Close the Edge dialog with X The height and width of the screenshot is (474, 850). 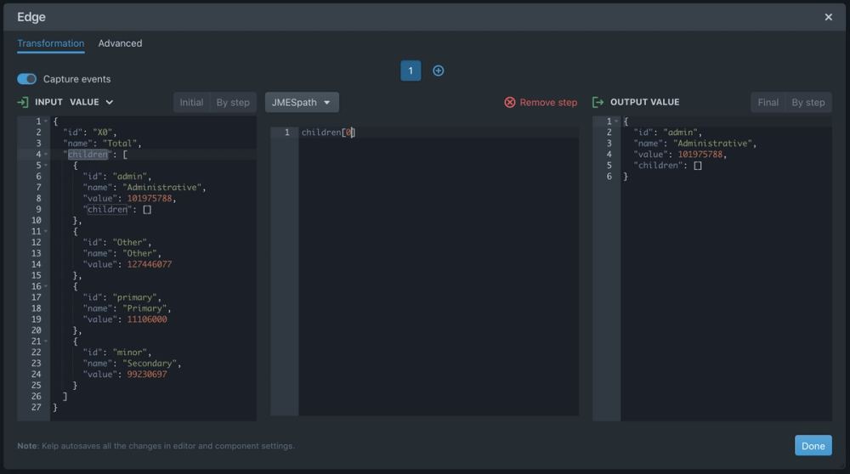[829, 17]
